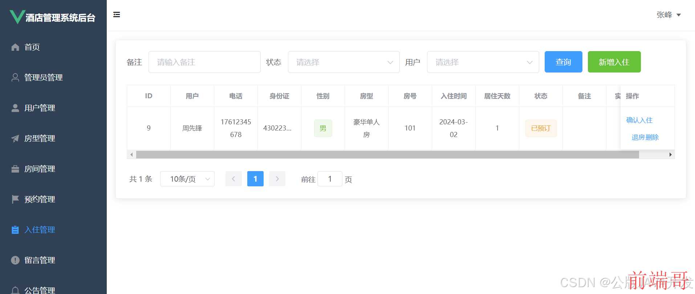Open the 房间管理 menu item
The height and width of the screenshot is (294, 695).
pos(53,169)
